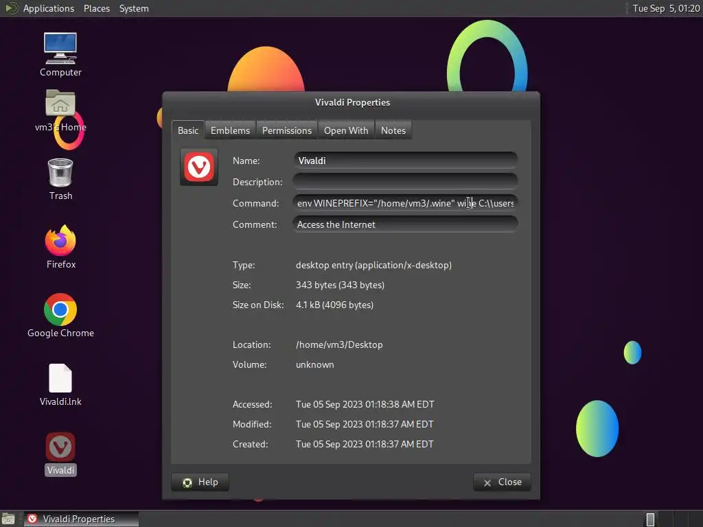Focus the Name field containing Vivaldi
The width and height of the screenshot is (703, 527).
point(405,161)
